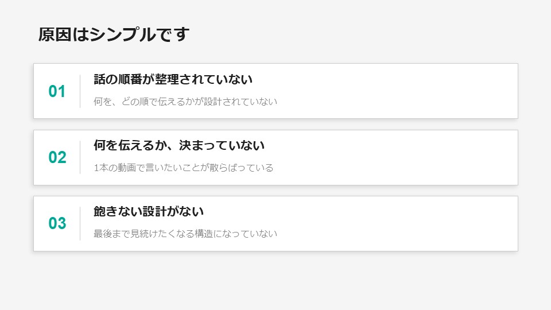The width and height of the screenshot is (551, 310).
Task: Click the vertical divider beside number 01
Action: coord(80,91)
